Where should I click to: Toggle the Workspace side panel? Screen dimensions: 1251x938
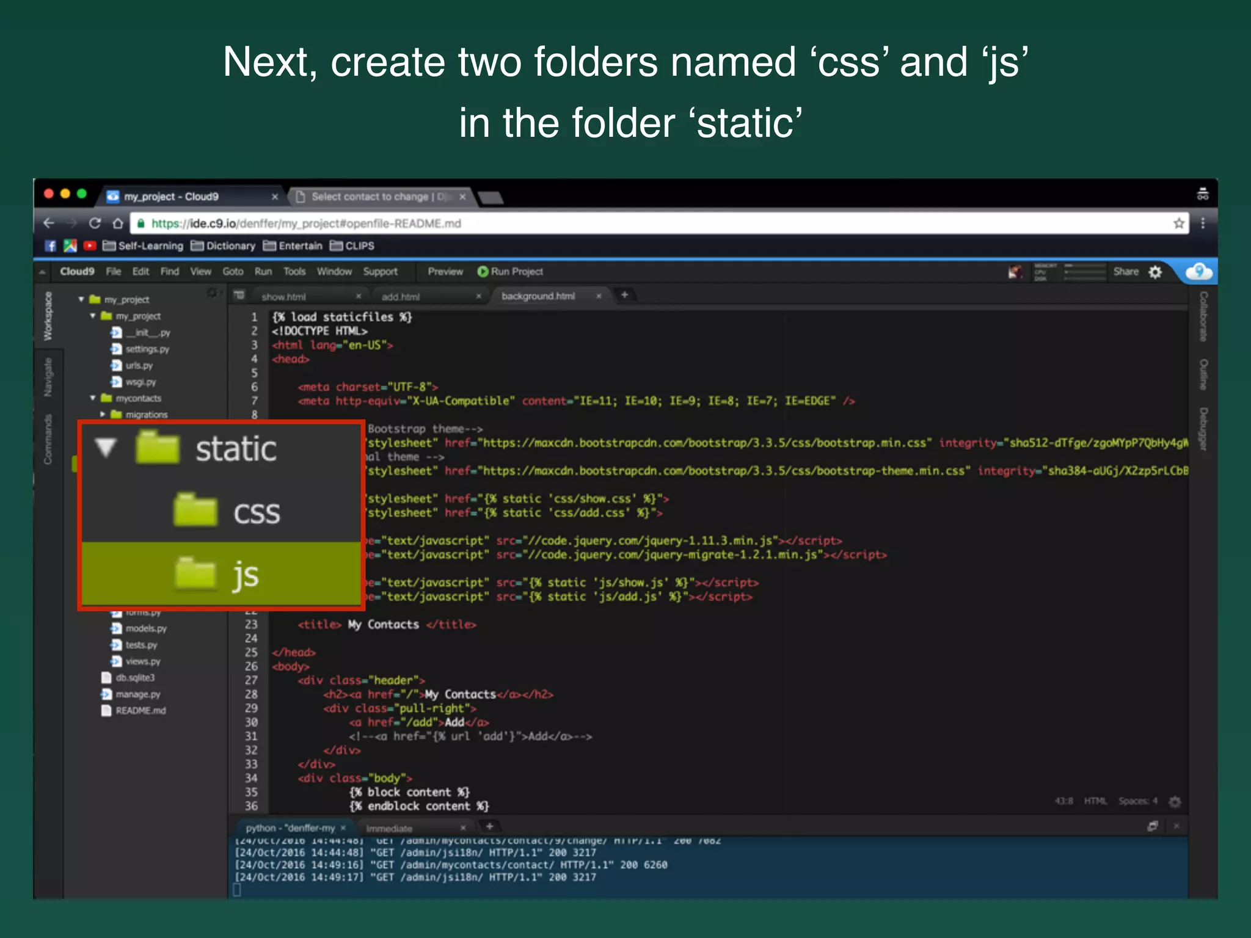tap(48, 316)
